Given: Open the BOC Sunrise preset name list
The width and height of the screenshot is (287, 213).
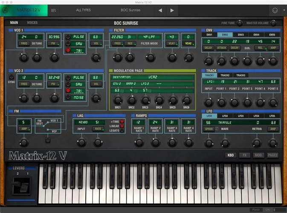Looking at the screenshot, I should [x=130, y=10].
